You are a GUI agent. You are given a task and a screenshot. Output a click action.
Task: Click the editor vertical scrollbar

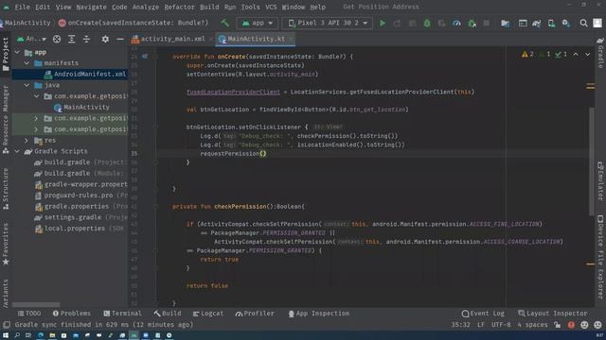click(591, 161)
